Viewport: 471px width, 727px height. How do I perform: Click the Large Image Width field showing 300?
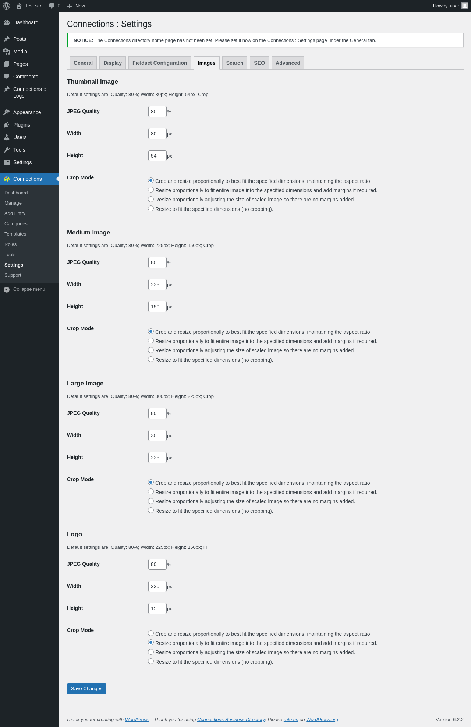pos(157,435)
